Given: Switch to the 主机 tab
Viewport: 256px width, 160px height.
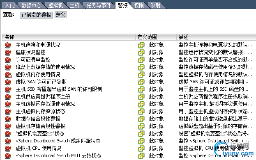Looking at the screenshot, I should pos(74,6).
